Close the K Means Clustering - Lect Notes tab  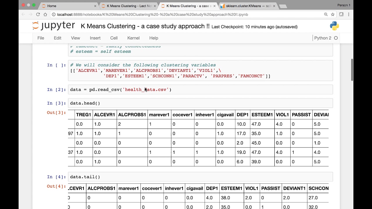(x=155, y=6)
